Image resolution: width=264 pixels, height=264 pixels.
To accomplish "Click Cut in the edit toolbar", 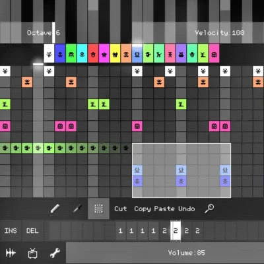I will click(121, 209).
